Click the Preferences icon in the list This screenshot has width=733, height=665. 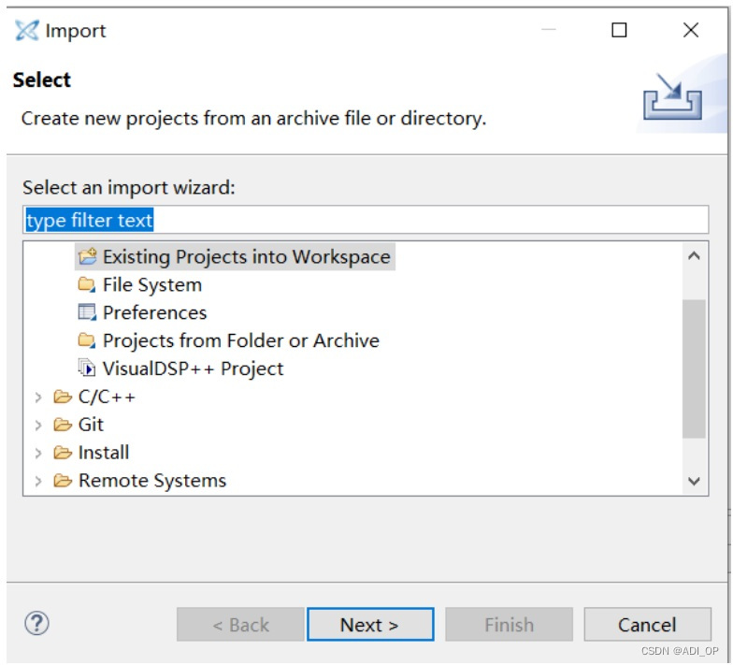[x=87, y=312]
